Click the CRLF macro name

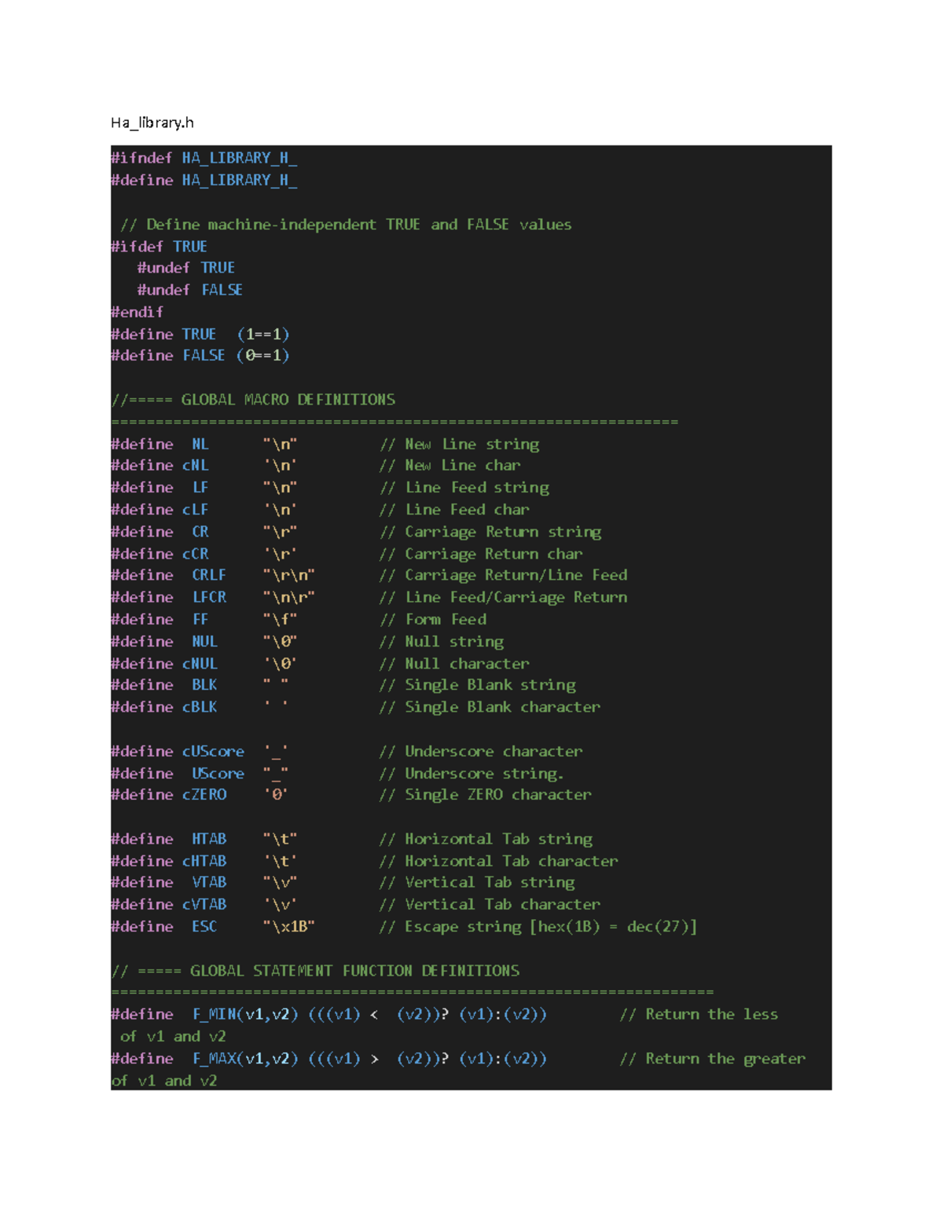[209, 575]
